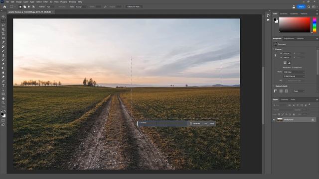Screen dimensions: 319x179
Task: Choose Subtract from selection mode
Action: click(x=29, y=6)
